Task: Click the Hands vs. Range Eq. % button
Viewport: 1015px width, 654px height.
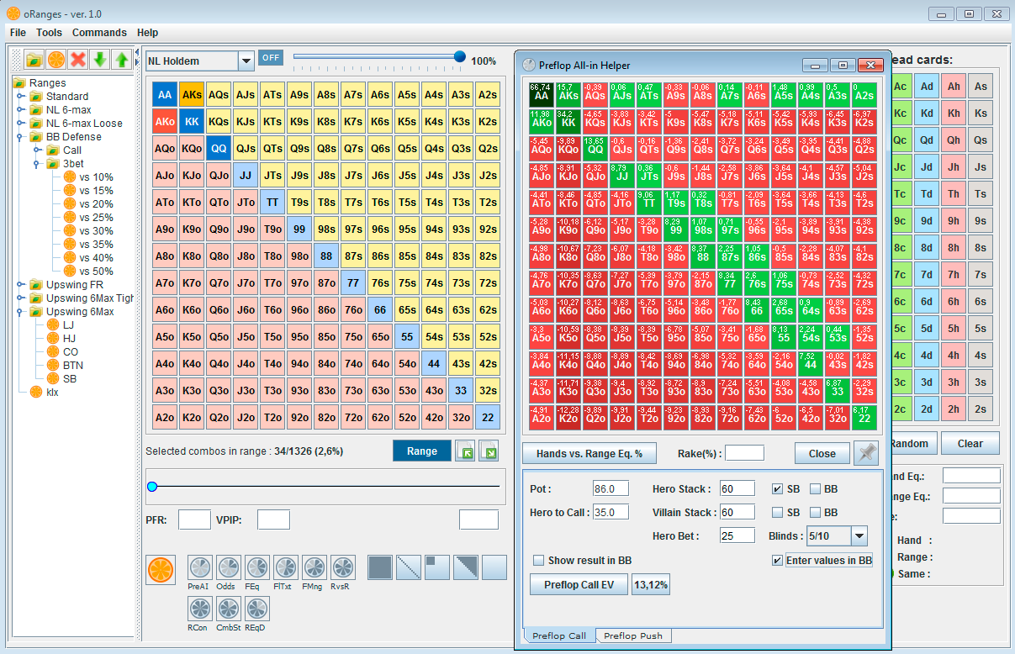Action: coord(589,453)
